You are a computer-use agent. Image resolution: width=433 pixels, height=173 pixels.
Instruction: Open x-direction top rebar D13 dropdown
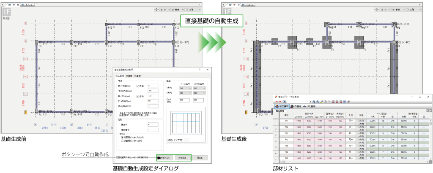tap(199, 88)
